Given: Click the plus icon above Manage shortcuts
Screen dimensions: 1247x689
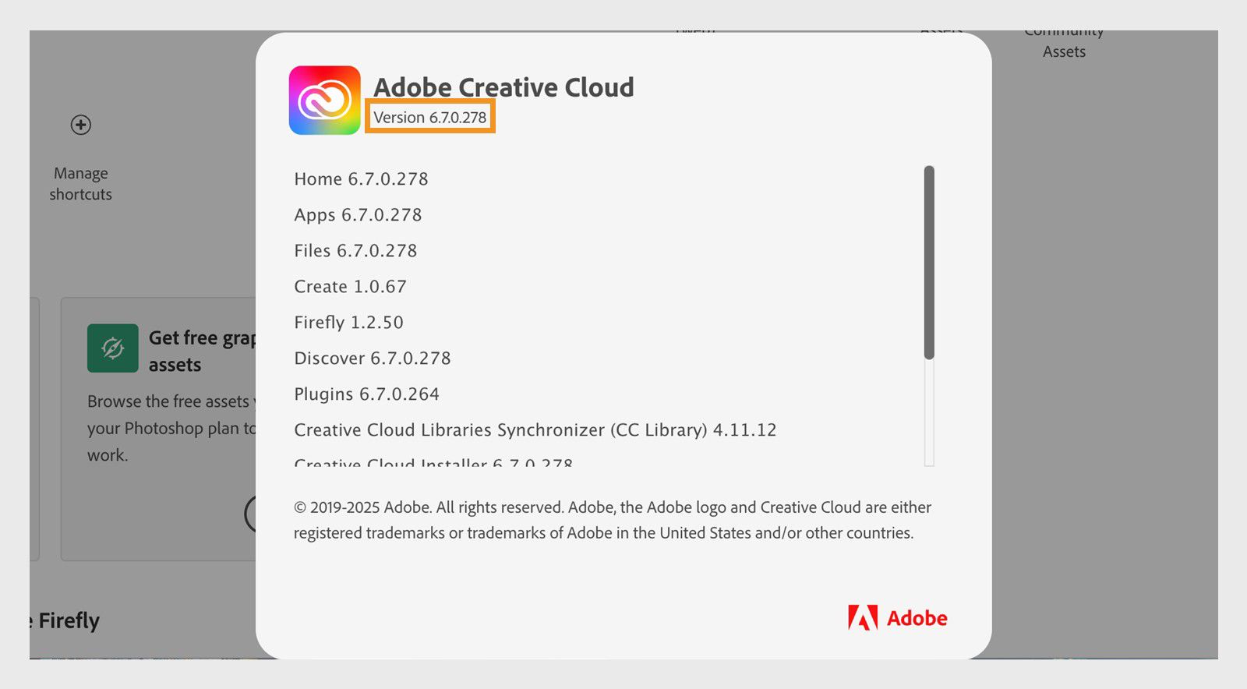Looking at the screenshot, I should (x=79, y=125).
